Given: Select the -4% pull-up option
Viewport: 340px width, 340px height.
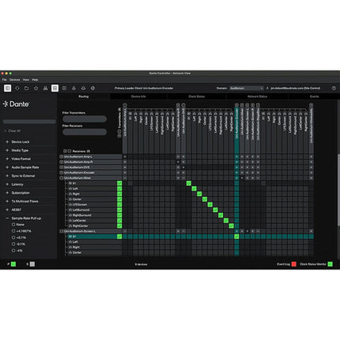Looking at the screenshot, I should [x=13, y=251].
